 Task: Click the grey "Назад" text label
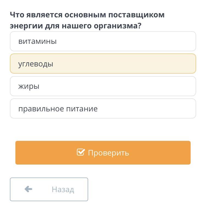coord(63,190)
